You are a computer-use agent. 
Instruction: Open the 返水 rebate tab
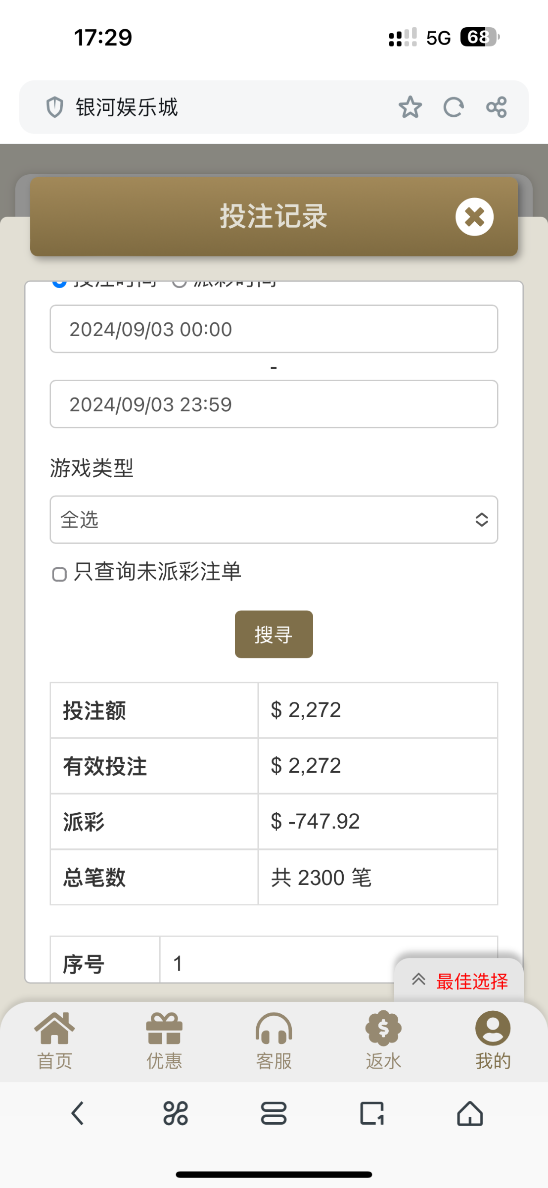[x=383, y=1040]
